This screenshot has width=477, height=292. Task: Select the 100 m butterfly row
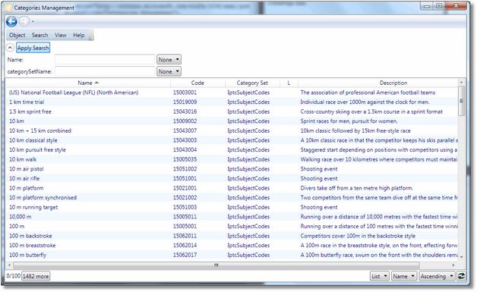click(232, 255)
